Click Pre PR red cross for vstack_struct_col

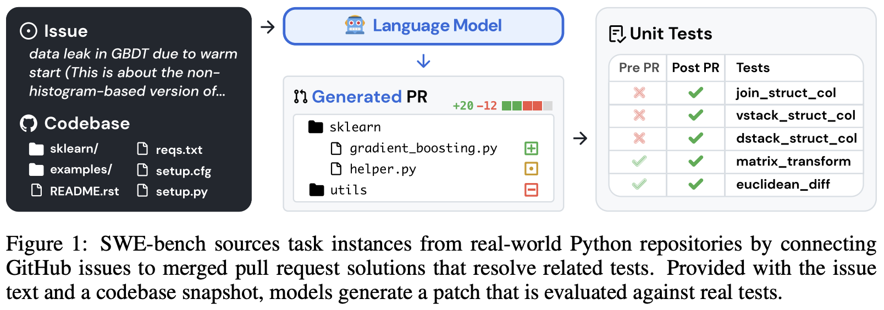tap(639, 115)
